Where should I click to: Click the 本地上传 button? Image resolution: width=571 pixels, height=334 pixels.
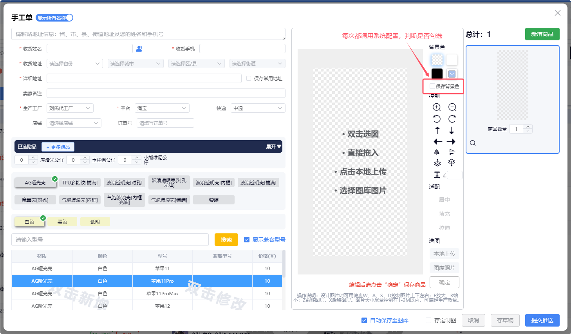click(x=445, y=254)
